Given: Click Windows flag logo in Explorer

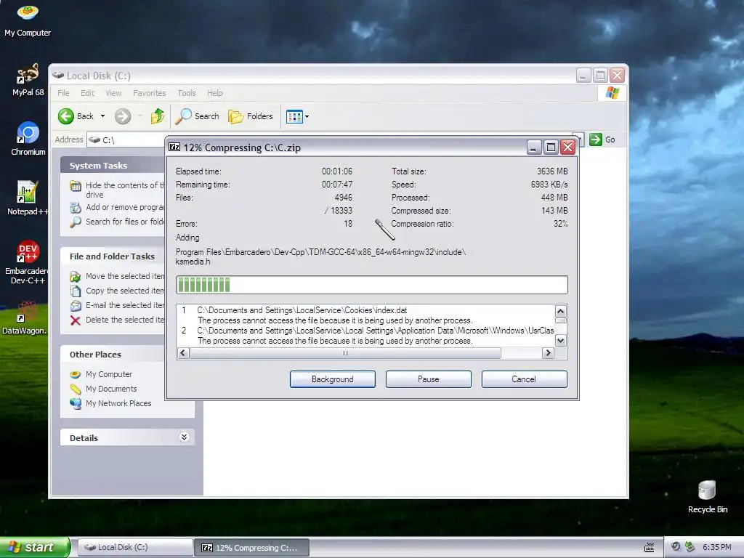Looking at the screenshot, I should pyautogui.click(x=612, y=93).
